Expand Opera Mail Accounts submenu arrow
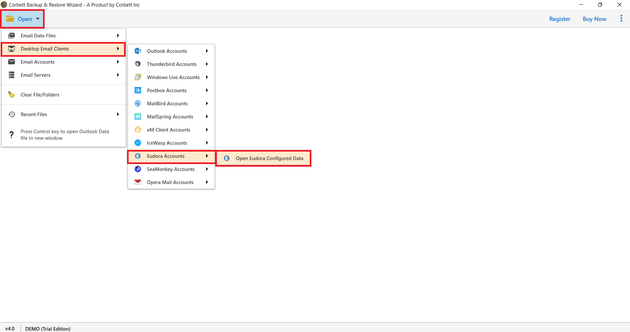Image resolution: width=630 pixels, height=332 pixels. click(207, 182)
